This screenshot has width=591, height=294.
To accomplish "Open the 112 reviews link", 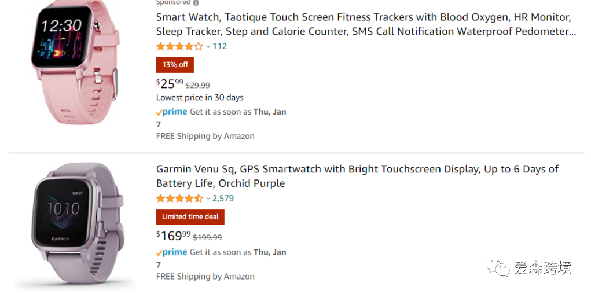I will [220, 46].
